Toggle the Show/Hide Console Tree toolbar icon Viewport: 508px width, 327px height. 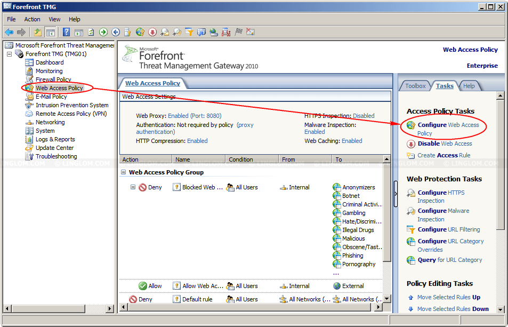[x=50, y=32]
